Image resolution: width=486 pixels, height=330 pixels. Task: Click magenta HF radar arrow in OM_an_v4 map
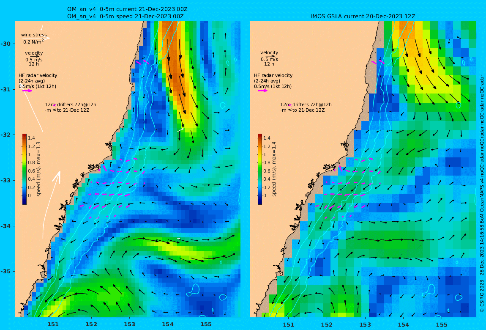click(x=27, y=91)
